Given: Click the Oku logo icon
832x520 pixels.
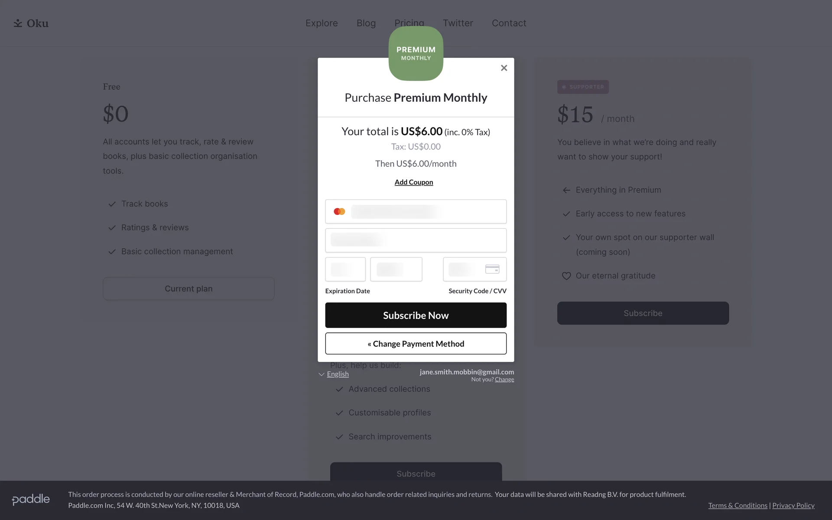Looking at the screenshot, I should (x=18, y=23).
